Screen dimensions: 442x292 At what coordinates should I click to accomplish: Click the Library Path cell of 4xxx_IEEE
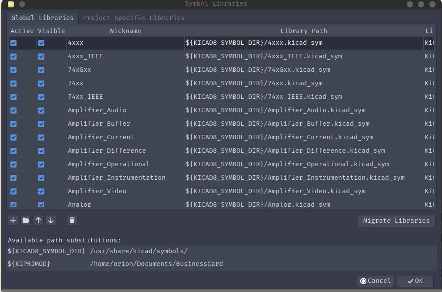point(261,56)
